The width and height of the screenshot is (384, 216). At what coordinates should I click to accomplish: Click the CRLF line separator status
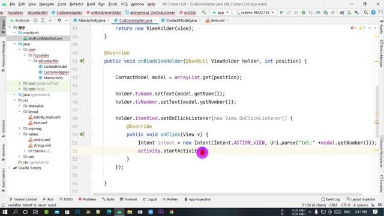[334, 205]
